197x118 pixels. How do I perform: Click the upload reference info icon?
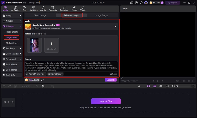(45, 34)
